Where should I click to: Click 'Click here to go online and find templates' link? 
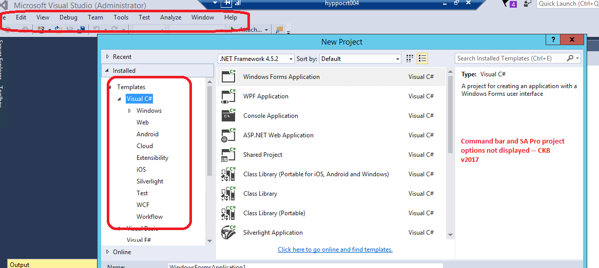pos(335,250)
